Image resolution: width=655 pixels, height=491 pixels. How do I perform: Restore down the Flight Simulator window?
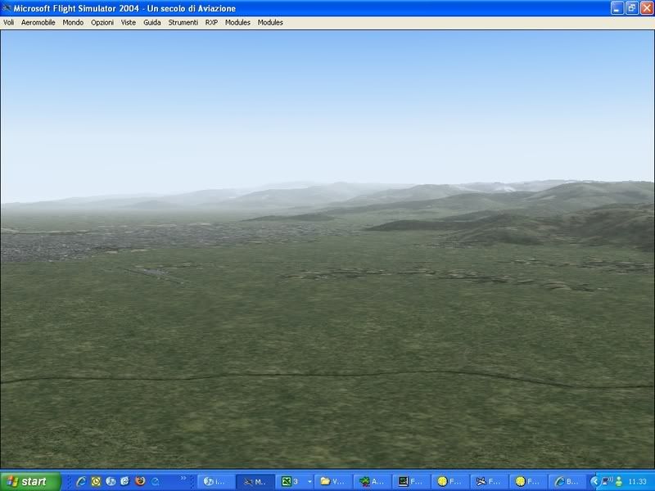pyautogui.click(x=632, y=8)
